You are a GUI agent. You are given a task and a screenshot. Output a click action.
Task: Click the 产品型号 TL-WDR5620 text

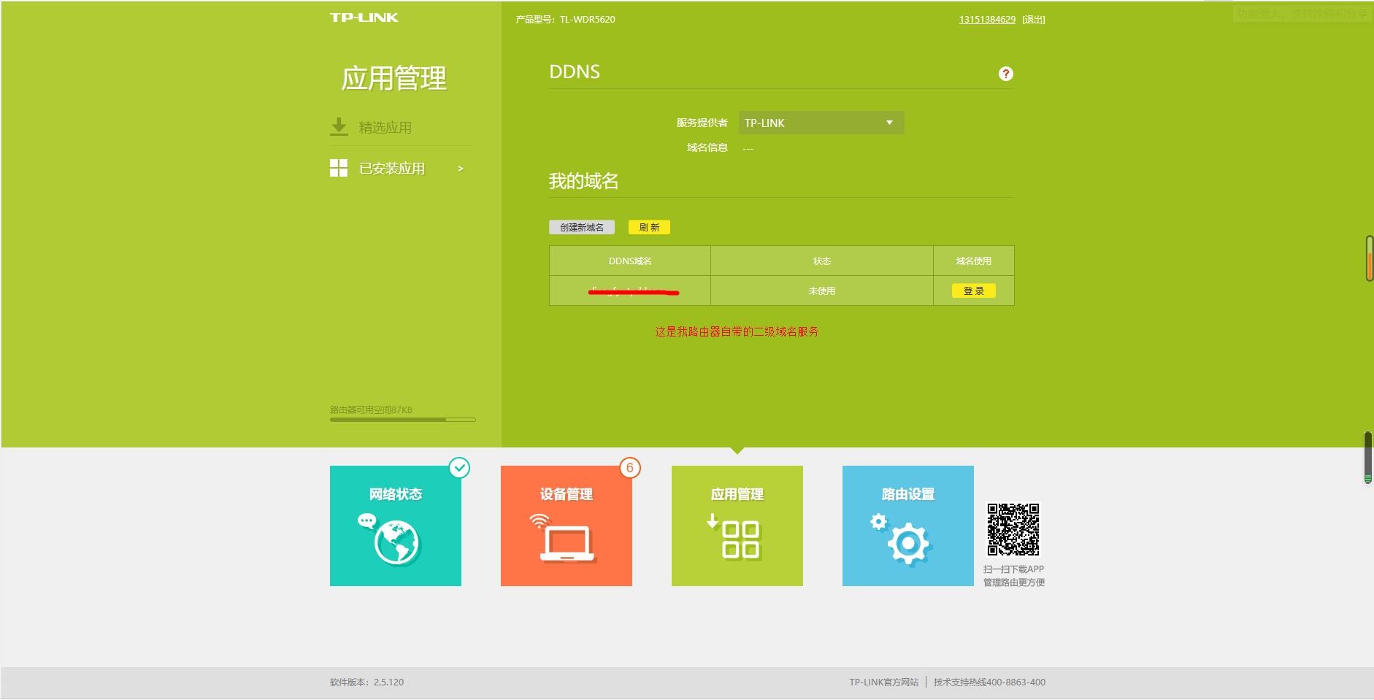(565, 20)
